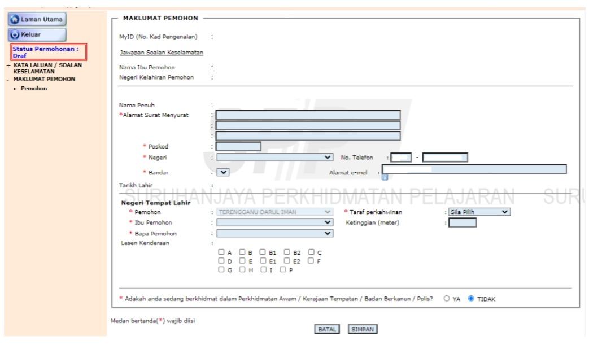Tick the licence class P checkbox
Screen dimensions: 589x345
[x=283, y=269]
